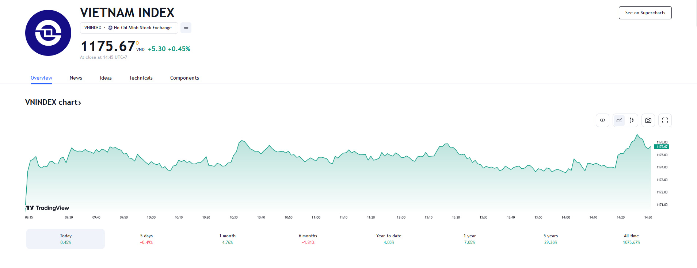Viewport: 697px width, 268px height.
Task: Open the News tab
Action: pos(76,78)
